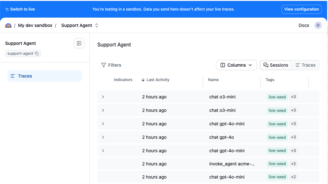Switch to Sessions view
Screen dimensions: 328x184
click(x=276, y=65)
